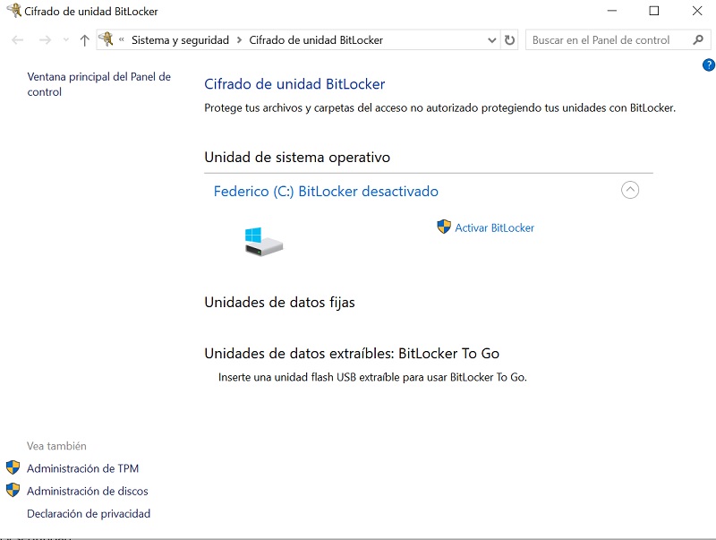716x540 pixels.
Task: Click the back navigation arrow
Action: tap(17, 40)
